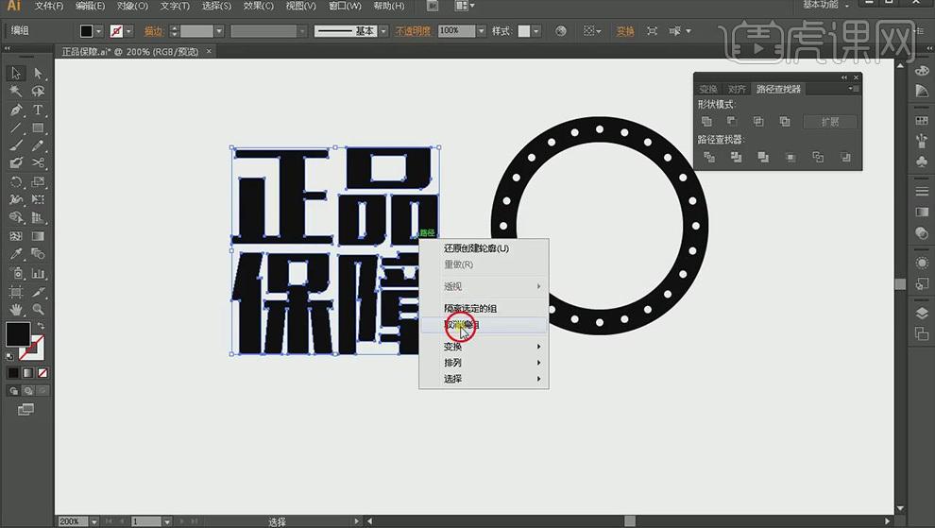Open 对象(O) menu

point(132,6)
